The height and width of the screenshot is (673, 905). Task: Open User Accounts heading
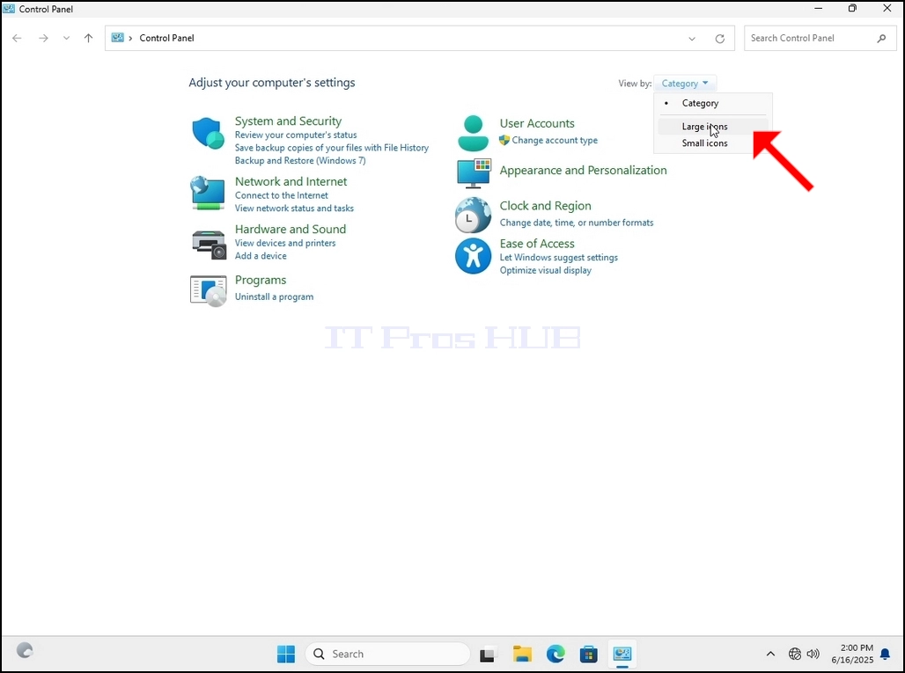537,123
